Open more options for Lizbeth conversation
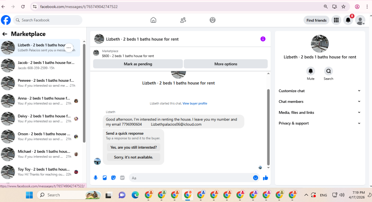The height and width of the screenshot is (202, 372). coord(69,48)
